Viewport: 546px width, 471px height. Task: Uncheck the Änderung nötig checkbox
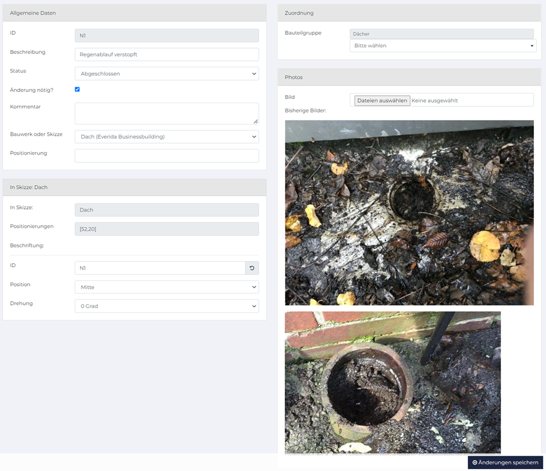click(77, 89)
